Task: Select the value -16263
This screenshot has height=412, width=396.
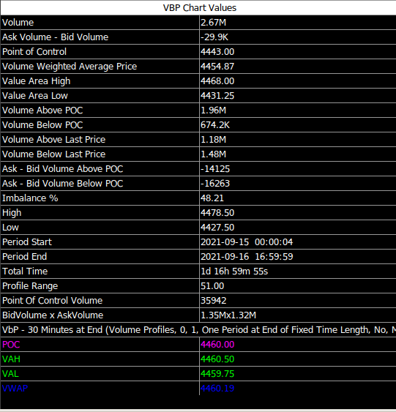Action: click(215, 184)
